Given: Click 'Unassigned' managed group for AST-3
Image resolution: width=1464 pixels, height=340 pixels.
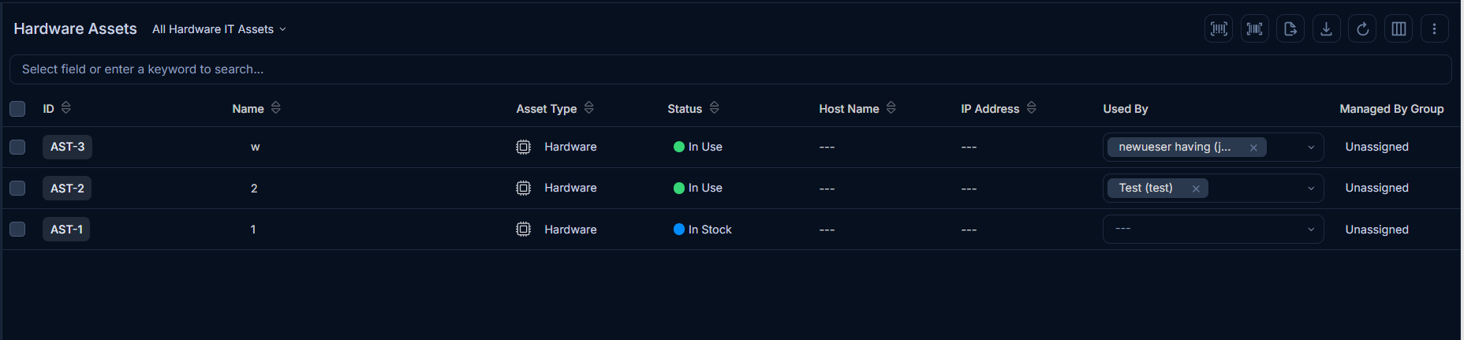Looking at the screenshot, I should [x=1376, y=147].
